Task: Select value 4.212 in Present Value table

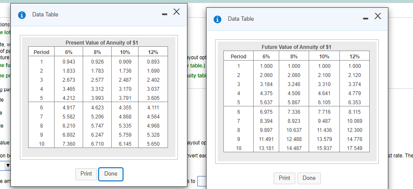Action: (x=69, y=98)
